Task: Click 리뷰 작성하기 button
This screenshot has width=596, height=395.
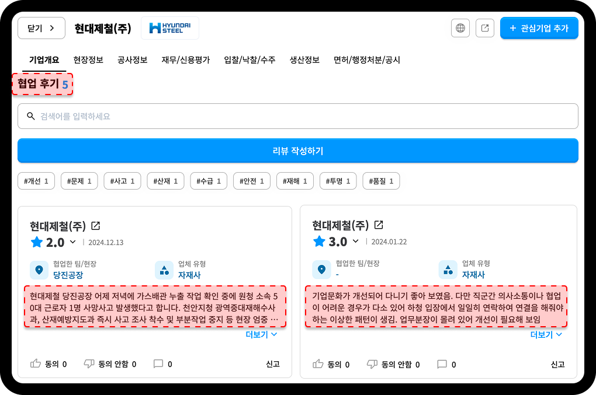Action: 298,151
